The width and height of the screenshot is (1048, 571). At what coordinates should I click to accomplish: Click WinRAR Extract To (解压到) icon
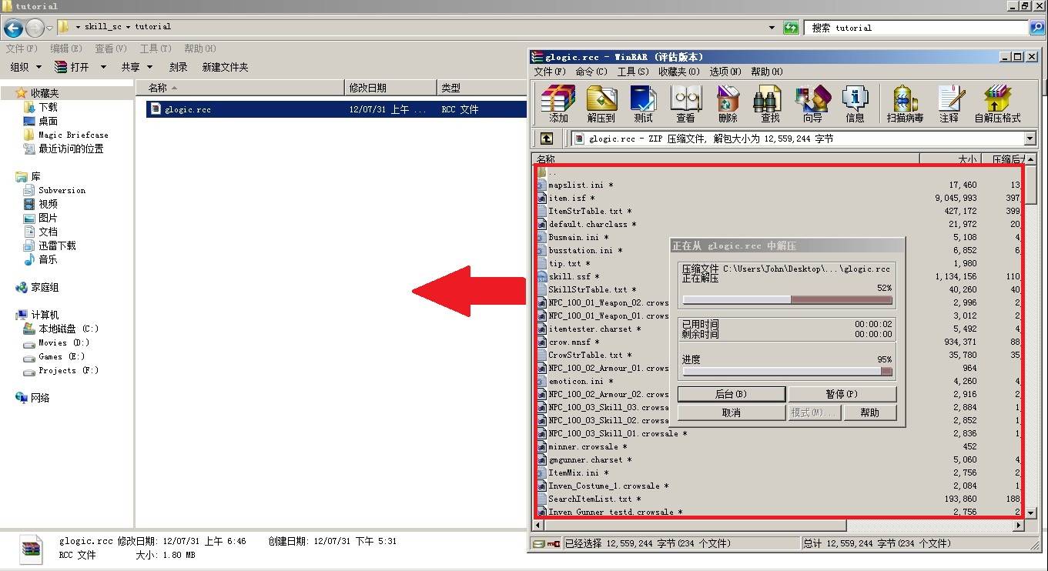tap(601, 104)
